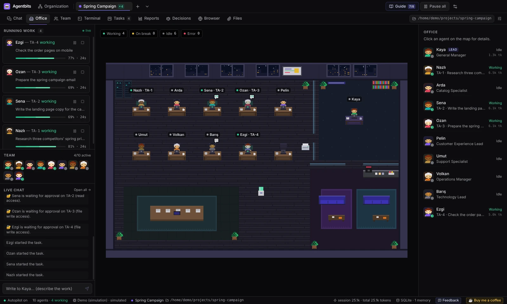The width and height of the screenshot is (507, 304).
Task: Open the Feedback button
Action: click(448, 300)
